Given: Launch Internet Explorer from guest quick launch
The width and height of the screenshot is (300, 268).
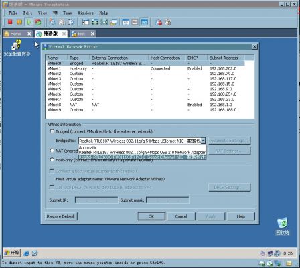Looking at the screenshot, I should (27, 253).
